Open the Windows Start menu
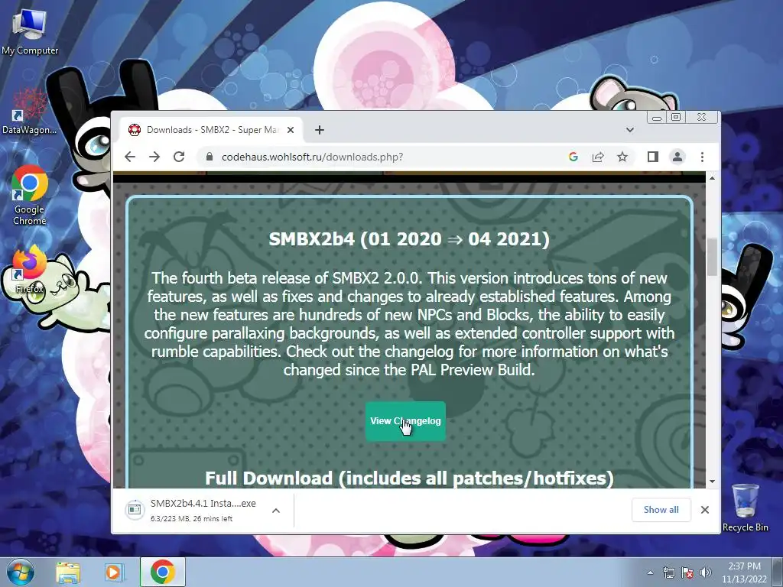783x587 pixels. pos(21,572)
